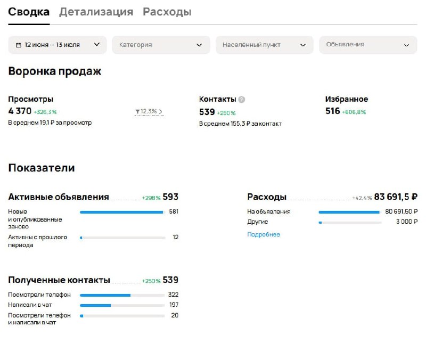Click the Расходы total 83 691,5 ₽
The height and width of the screenshot is (351, 426).
(x=396, y=197)
